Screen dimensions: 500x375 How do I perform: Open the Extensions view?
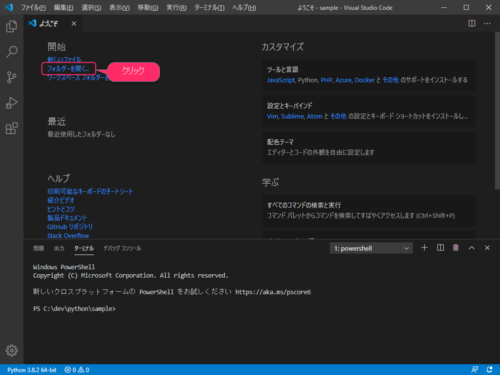point(11,128)
